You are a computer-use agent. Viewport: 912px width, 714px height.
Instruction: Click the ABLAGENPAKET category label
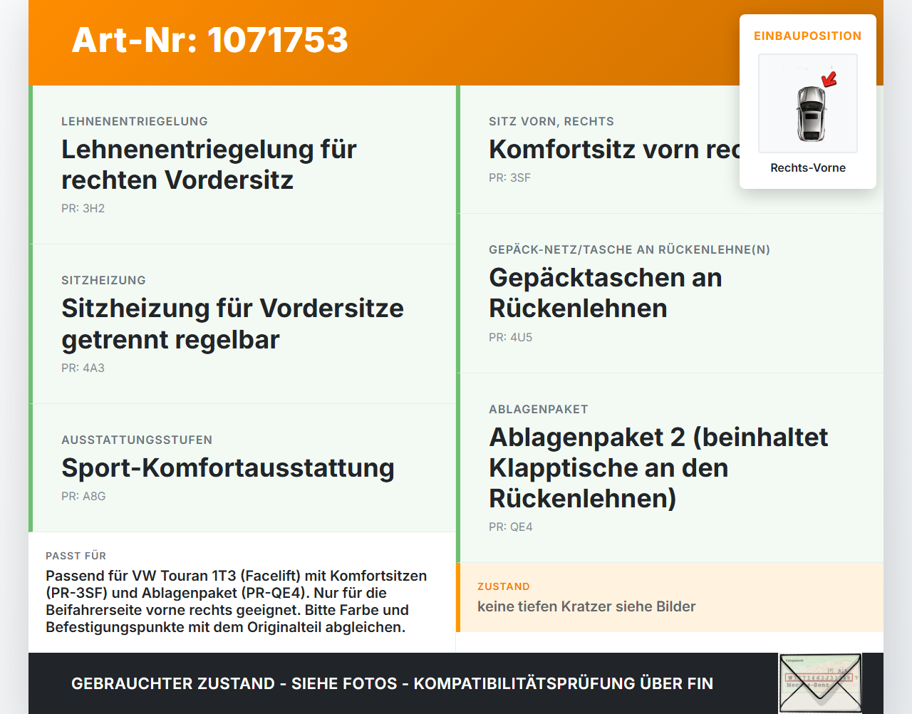[x=539, y=409]
